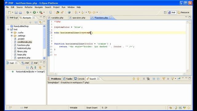
Task: Click the Open PHP resource folder icon
Action: (x=58, y=12)
